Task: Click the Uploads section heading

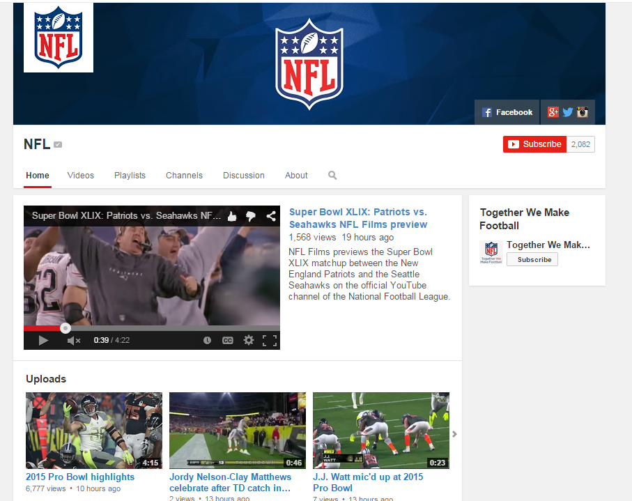Action: point(46,379)
